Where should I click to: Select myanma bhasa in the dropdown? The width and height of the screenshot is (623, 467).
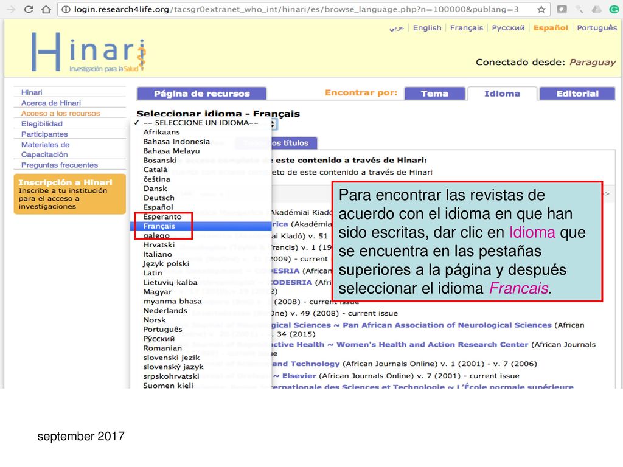pos(201,301)
